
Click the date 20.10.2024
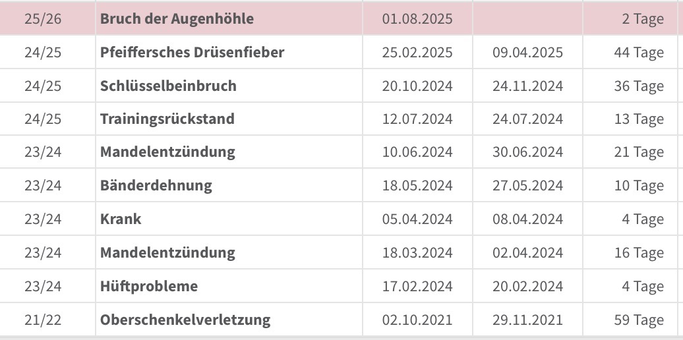coord(417,86)
